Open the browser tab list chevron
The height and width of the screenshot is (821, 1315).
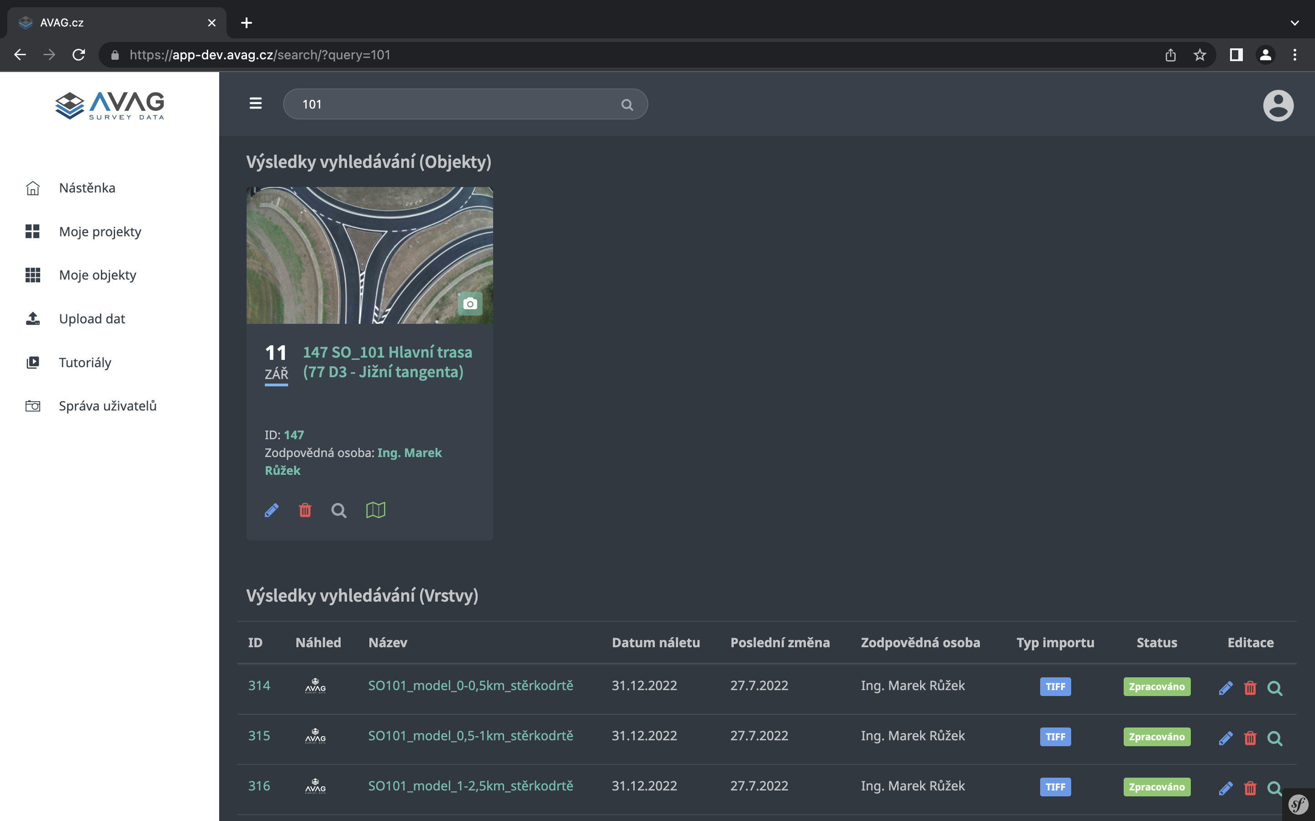click(x=1294, y=23)
